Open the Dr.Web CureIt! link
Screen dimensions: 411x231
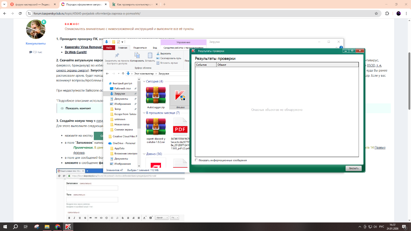click(76, 52)
